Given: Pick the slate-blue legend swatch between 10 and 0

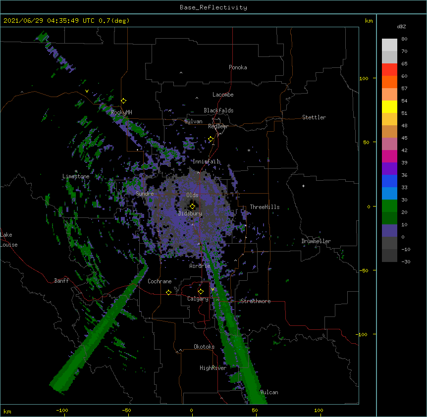Looking at the screenshot, I should [389, 231].
